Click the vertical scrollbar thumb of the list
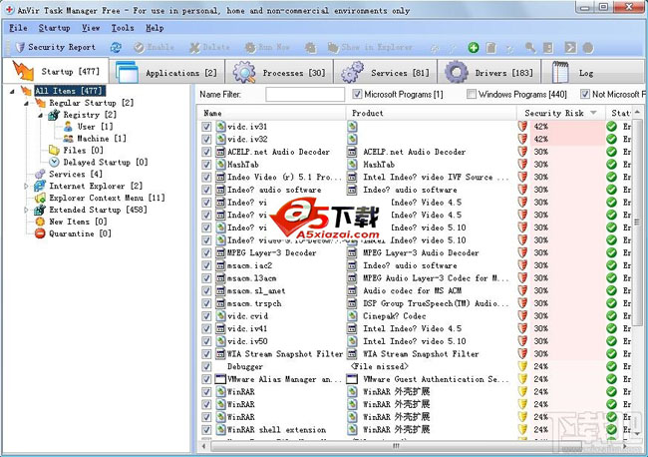Viewport: 648px width, 457px height. 637,222
